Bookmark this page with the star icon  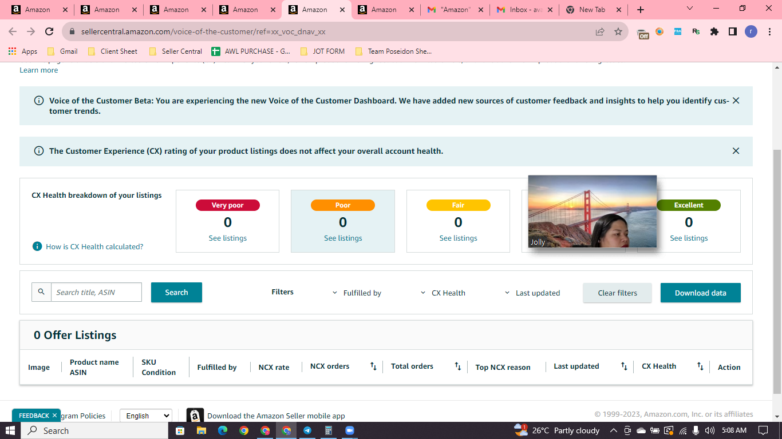pyautogui.click(x=618, y=32)
